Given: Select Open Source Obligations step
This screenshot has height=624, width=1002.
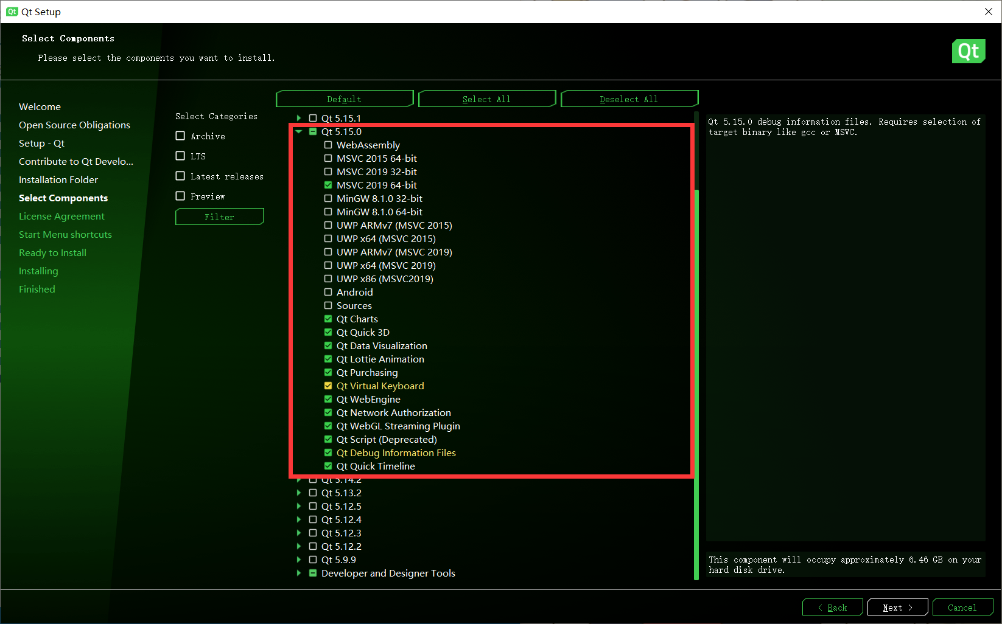Looking at the screenshot, I should tap(74, 125).
